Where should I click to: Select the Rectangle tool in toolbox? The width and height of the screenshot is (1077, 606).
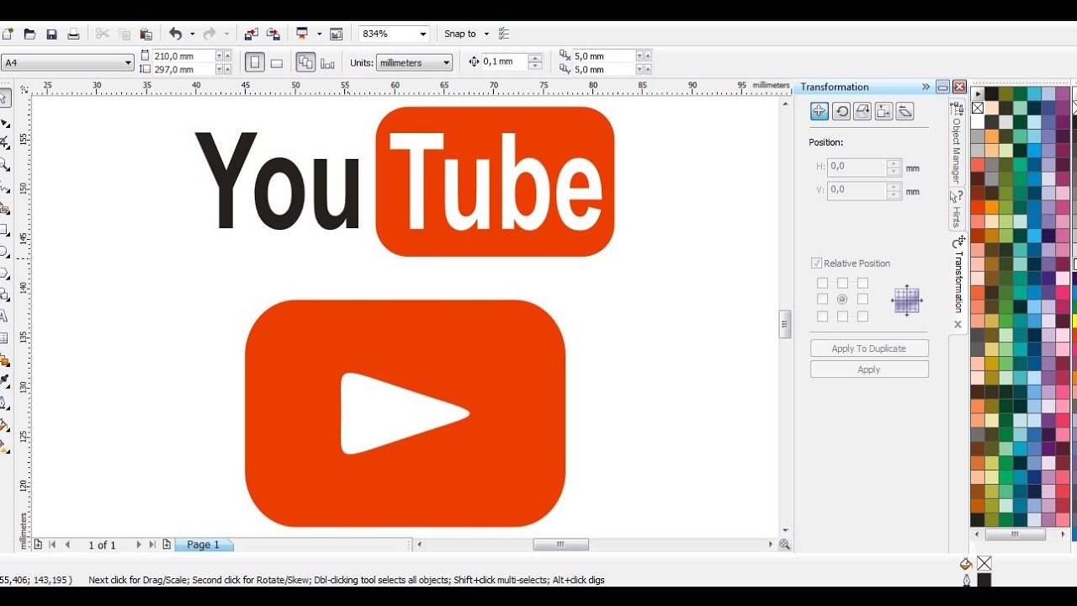click(x=4, y=229)
